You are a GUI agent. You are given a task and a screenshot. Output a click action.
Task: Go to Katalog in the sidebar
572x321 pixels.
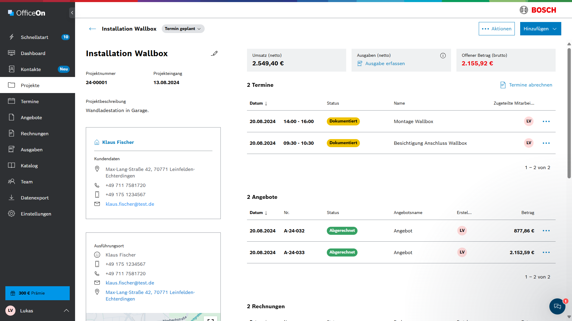pos(29,166)
